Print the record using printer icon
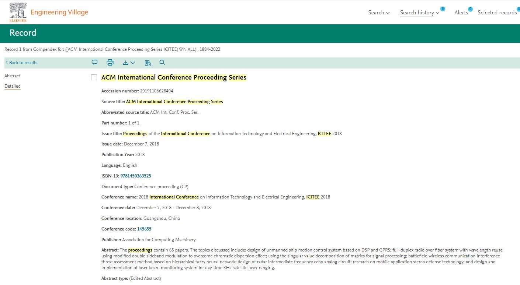Screen dimensions: 520x285 pyautogui.click(x=110, y=63)
